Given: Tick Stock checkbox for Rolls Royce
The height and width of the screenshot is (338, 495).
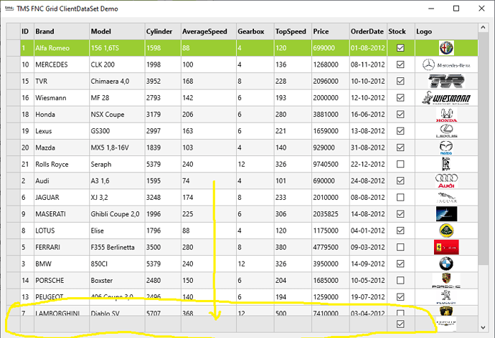Looking at the screenshot, I should click(400, 164).
